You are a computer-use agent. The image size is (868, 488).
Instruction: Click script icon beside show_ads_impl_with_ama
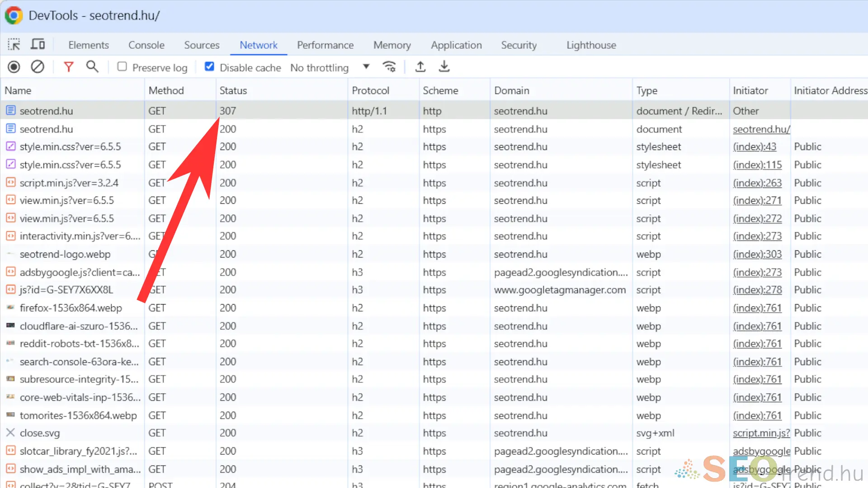(11, 469)
